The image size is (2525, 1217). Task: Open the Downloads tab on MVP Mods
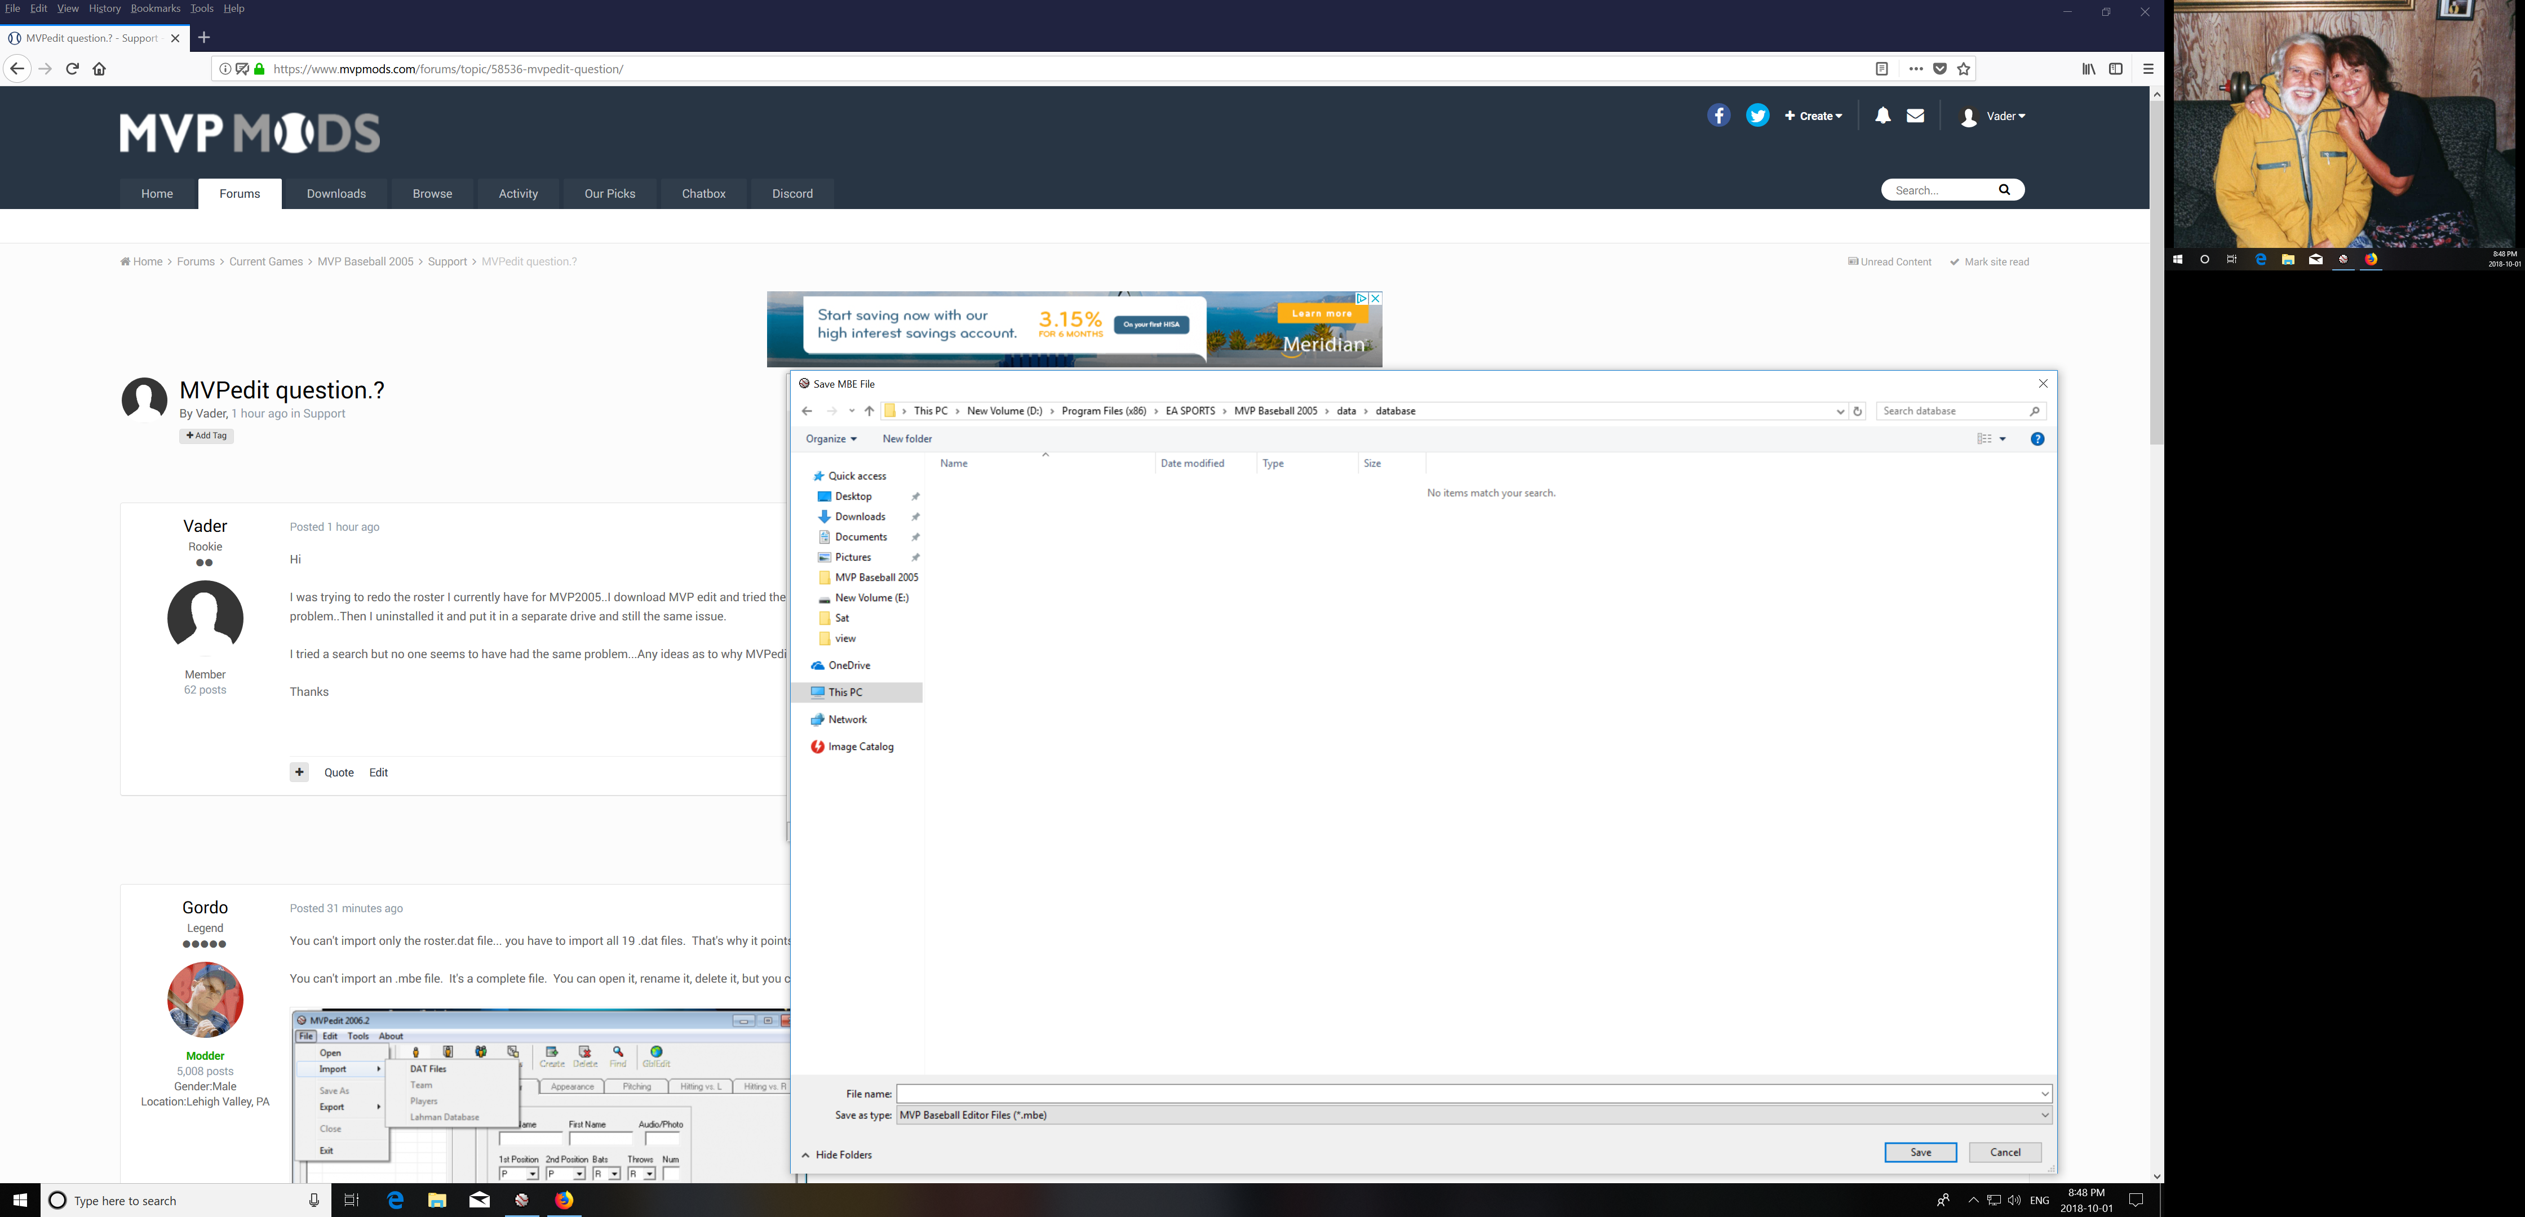[336, 194]
